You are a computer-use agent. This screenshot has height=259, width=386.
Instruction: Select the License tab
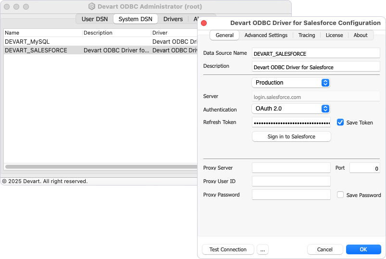pyautogui.click(x=334, y=35)
